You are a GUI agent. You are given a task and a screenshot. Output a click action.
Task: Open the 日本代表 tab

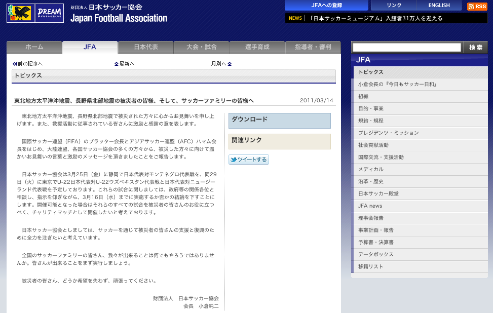(x=146, y=47)
